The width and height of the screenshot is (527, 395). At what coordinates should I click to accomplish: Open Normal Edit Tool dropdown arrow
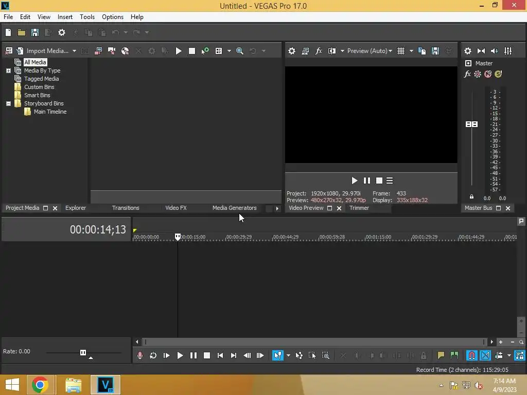pyautogui.click(x=288, y=355)
